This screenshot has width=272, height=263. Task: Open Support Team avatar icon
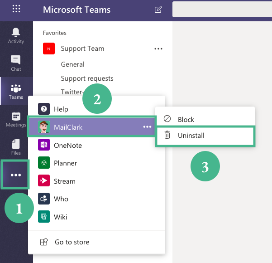click(49, 49)
